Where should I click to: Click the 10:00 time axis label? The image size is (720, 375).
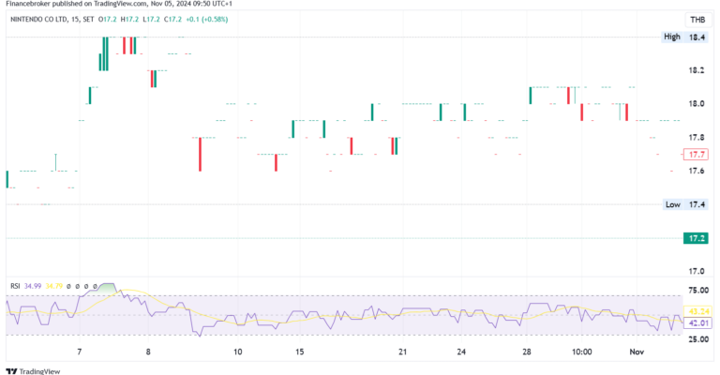[582, 352]
